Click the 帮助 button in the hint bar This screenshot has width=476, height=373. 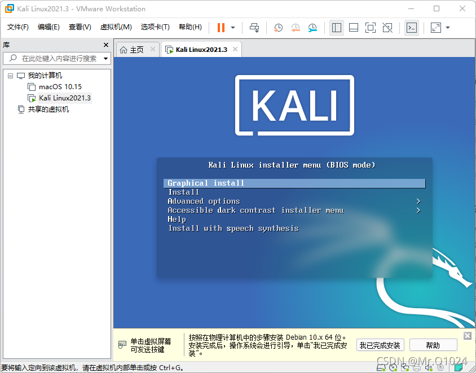[x=433, y=345]
